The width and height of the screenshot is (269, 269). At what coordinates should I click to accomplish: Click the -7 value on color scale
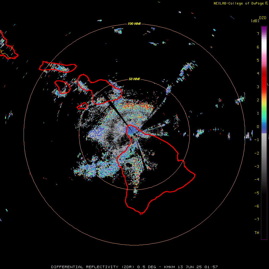pos(257,219)
